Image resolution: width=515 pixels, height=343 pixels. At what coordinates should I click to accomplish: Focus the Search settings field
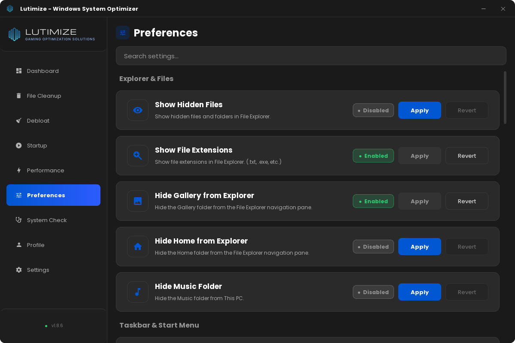point(311,56)
